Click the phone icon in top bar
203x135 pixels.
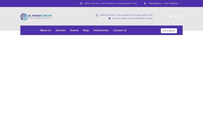pyautogui.click(x=145, y=3)
